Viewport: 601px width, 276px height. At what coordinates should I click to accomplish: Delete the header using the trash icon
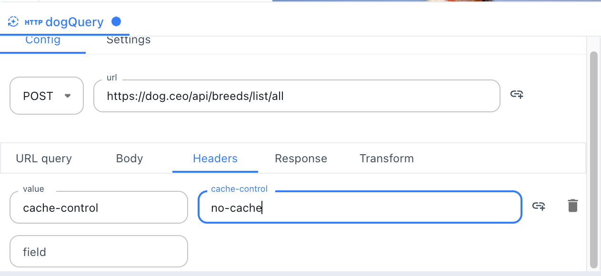pos(572,206)
